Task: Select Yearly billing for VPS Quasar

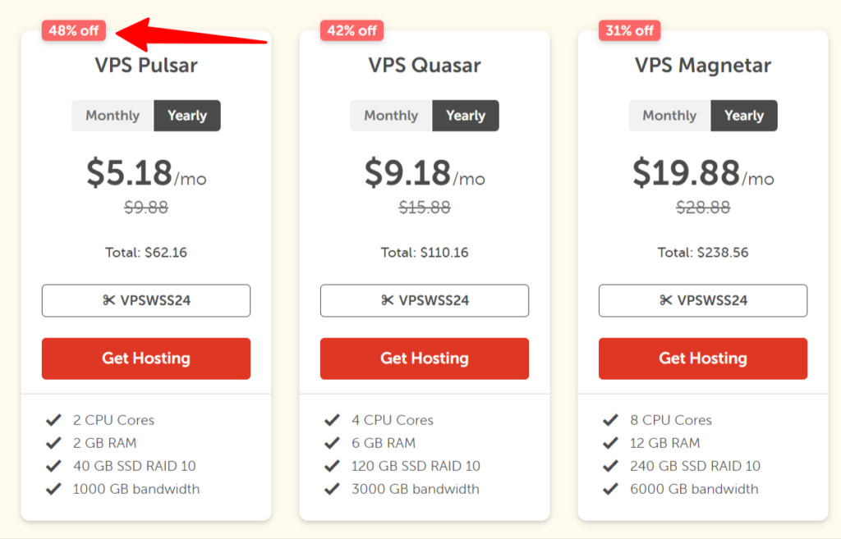Action: (x=466, y=116)
